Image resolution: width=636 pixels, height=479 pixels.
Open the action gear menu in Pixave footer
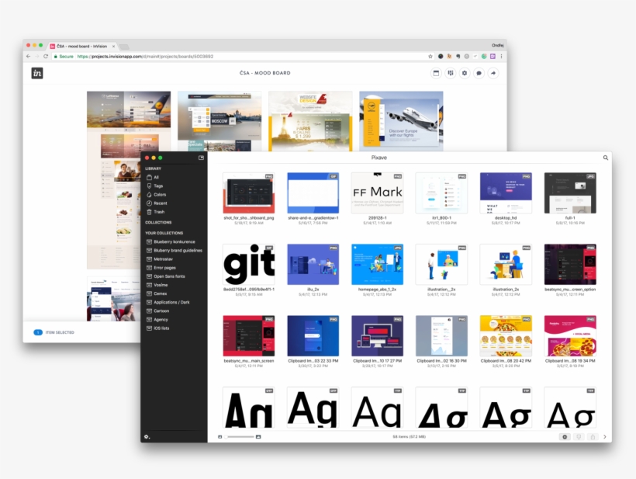coord(565,437)
